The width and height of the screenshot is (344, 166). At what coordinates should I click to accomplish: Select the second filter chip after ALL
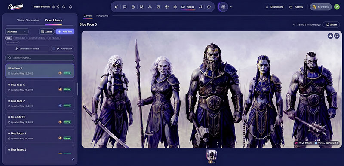click(x=20, y=38)
